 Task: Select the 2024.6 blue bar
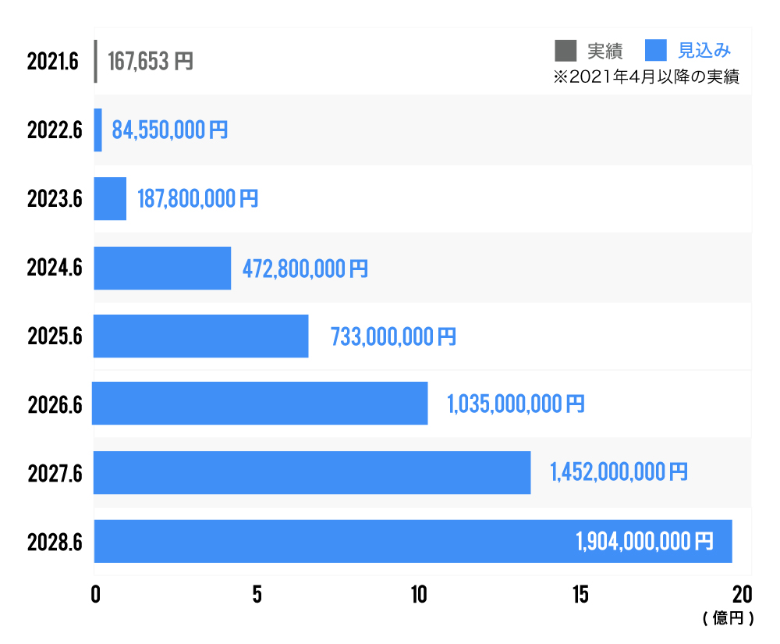tap(162, 268)
